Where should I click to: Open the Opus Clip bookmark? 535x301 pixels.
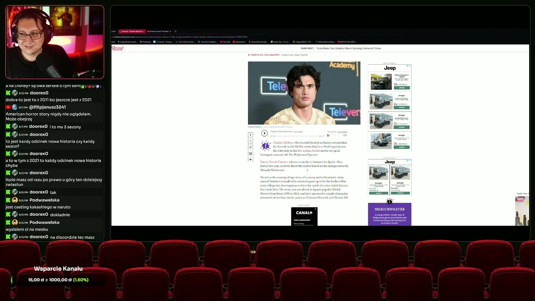pos(280,42)
